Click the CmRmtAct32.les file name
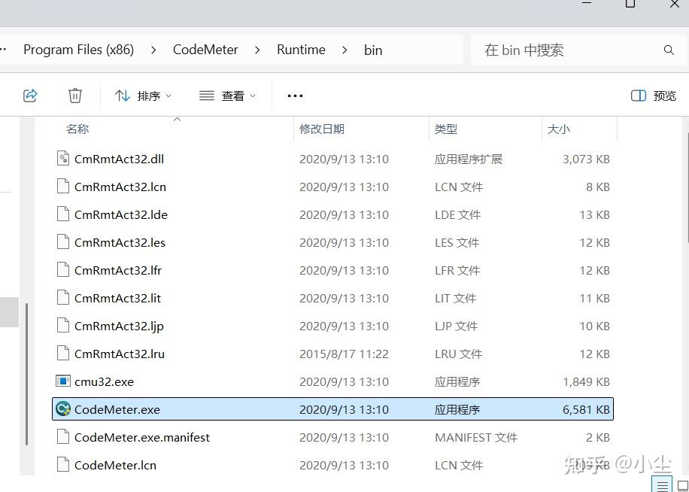 [120, 242]
